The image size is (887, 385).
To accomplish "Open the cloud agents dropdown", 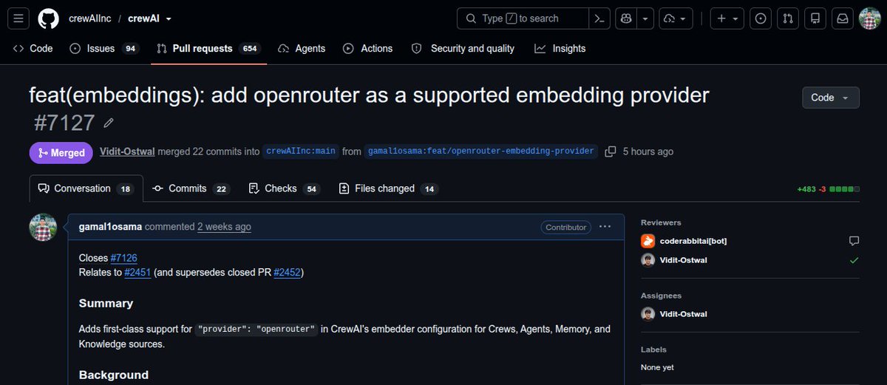I will (676, 18).
